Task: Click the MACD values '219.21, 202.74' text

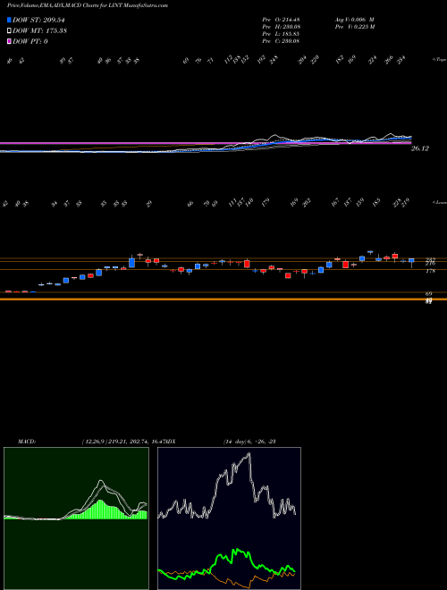Action: 128,442
